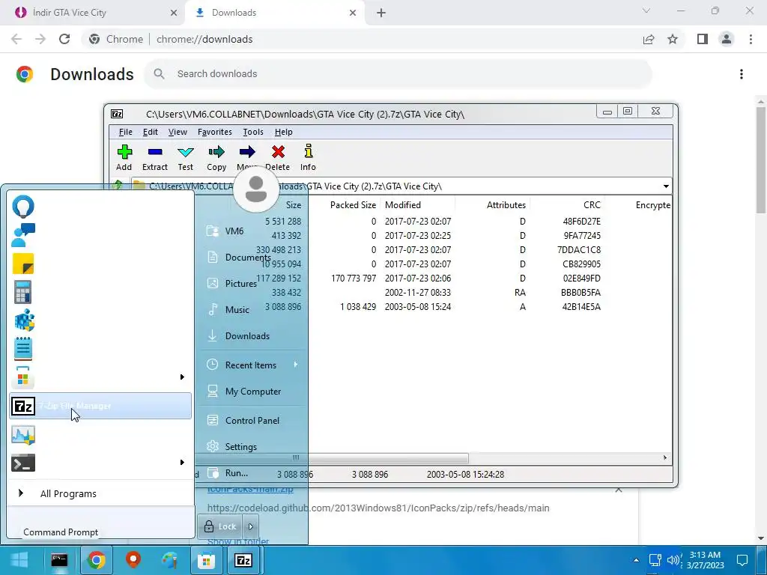The image size is (767, 575).
Task: Open a new Chrome tab
Action: 381,13
